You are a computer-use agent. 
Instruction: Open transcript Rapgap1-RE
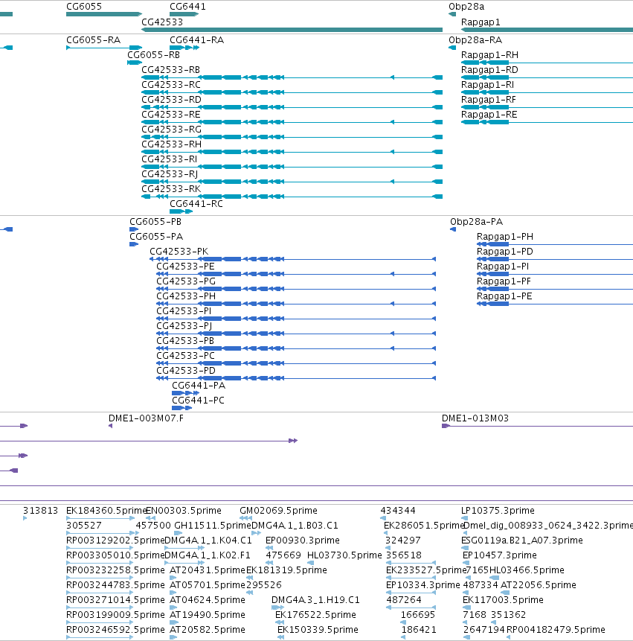click(x=489, y=115)
